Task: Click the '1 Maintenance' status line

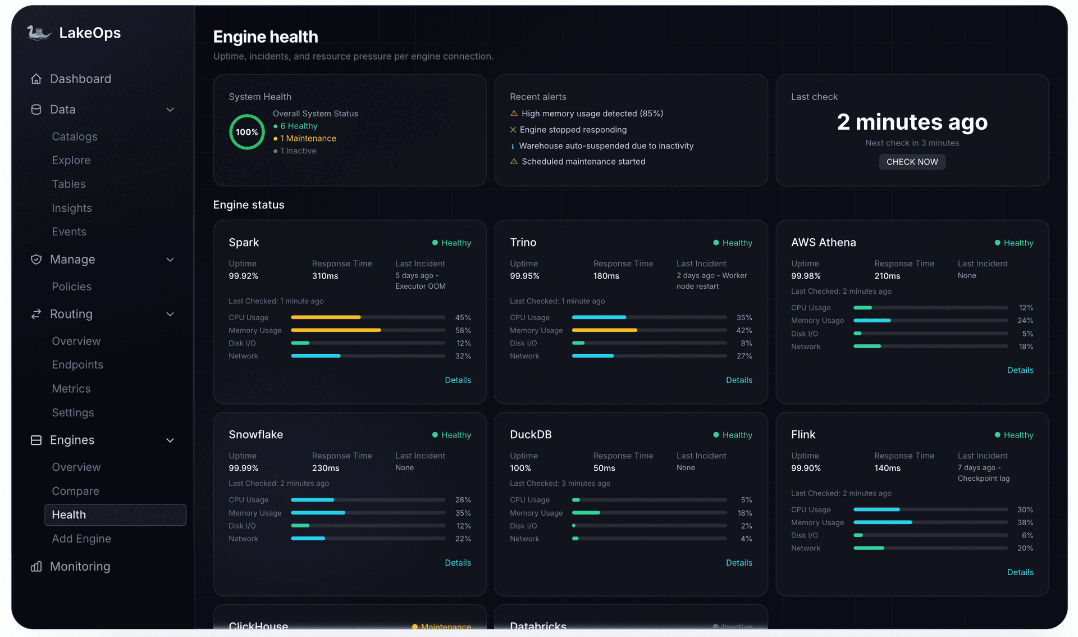Action: [x=305, y=139]
